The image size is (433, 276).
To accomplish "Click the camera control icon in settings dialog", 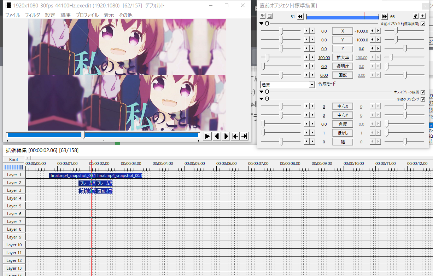I will click(x=263, y=16).
